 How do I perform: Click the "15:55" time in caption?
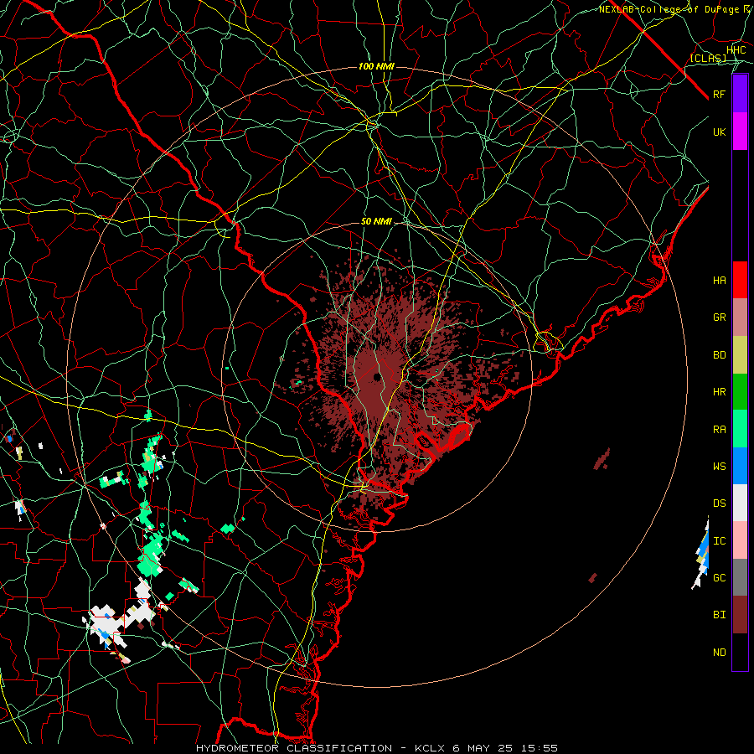coord(543,748)
